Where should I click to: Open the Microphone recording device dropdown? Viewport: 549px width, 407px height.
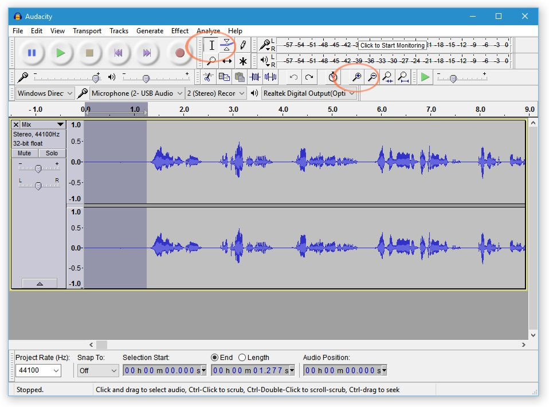coord(137,93)
